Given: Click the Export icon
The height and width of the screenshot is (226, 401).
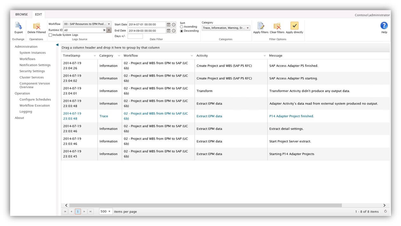Looking at the screenshot, I should coord(18,26).
